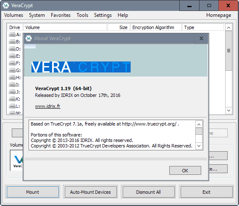Click Auto-Mount Devices button

pyautogui.click(x=90, y=192)
